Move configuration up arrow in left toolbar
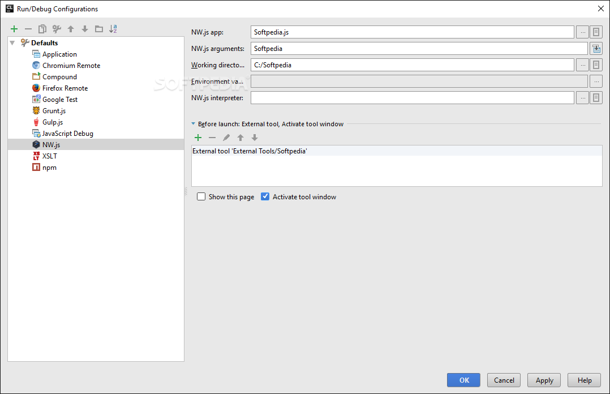 pos(71,29)
